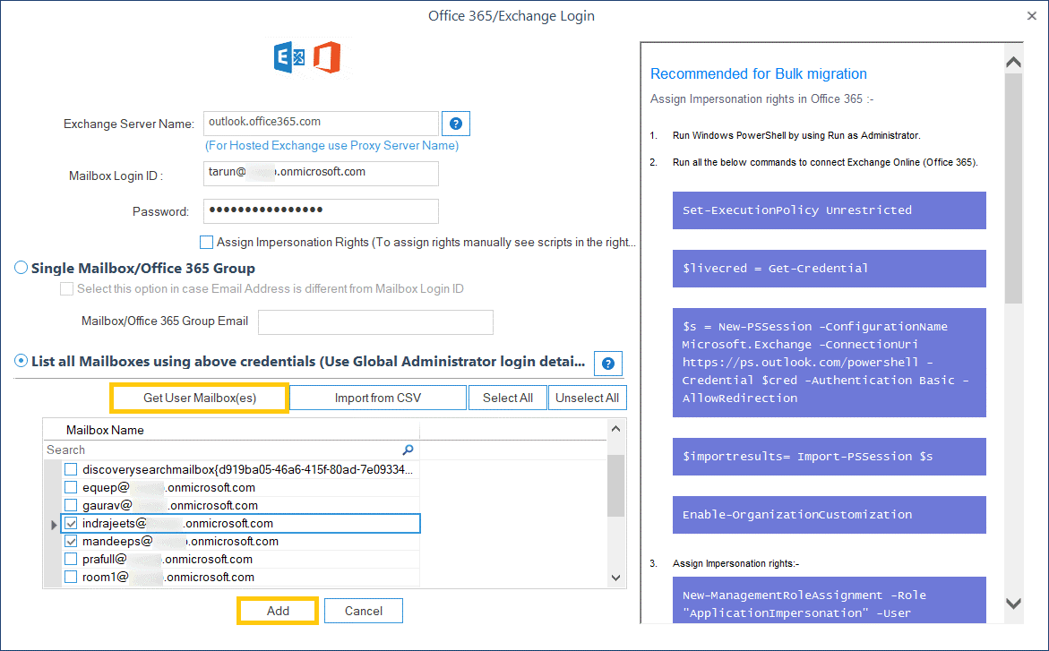Click the Cancel button

364,611
